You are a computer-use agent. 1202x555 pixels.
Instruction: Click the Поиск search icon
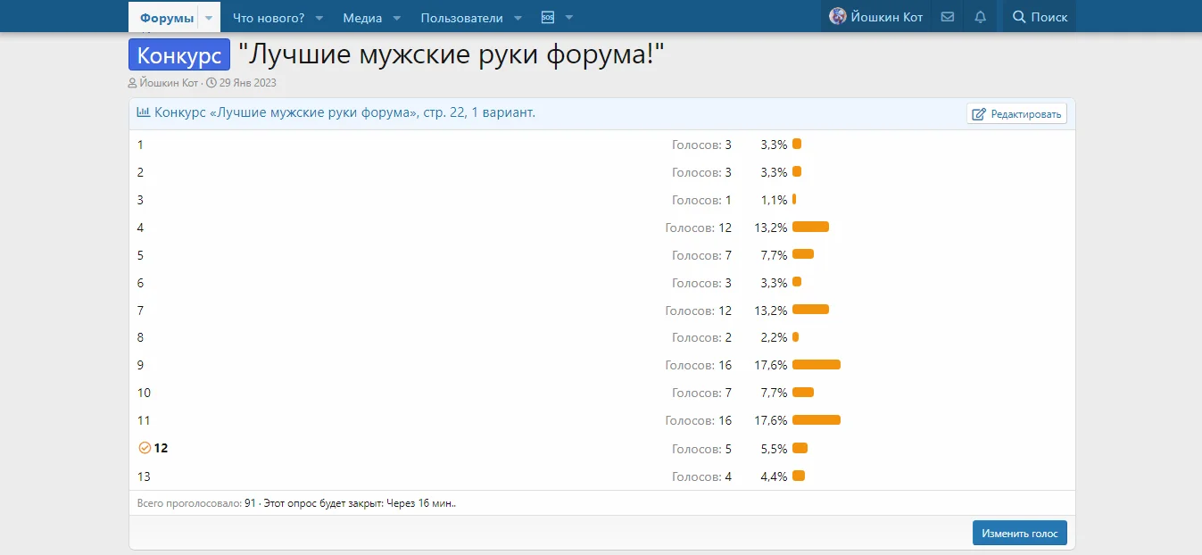click(x=1018, y=16)
